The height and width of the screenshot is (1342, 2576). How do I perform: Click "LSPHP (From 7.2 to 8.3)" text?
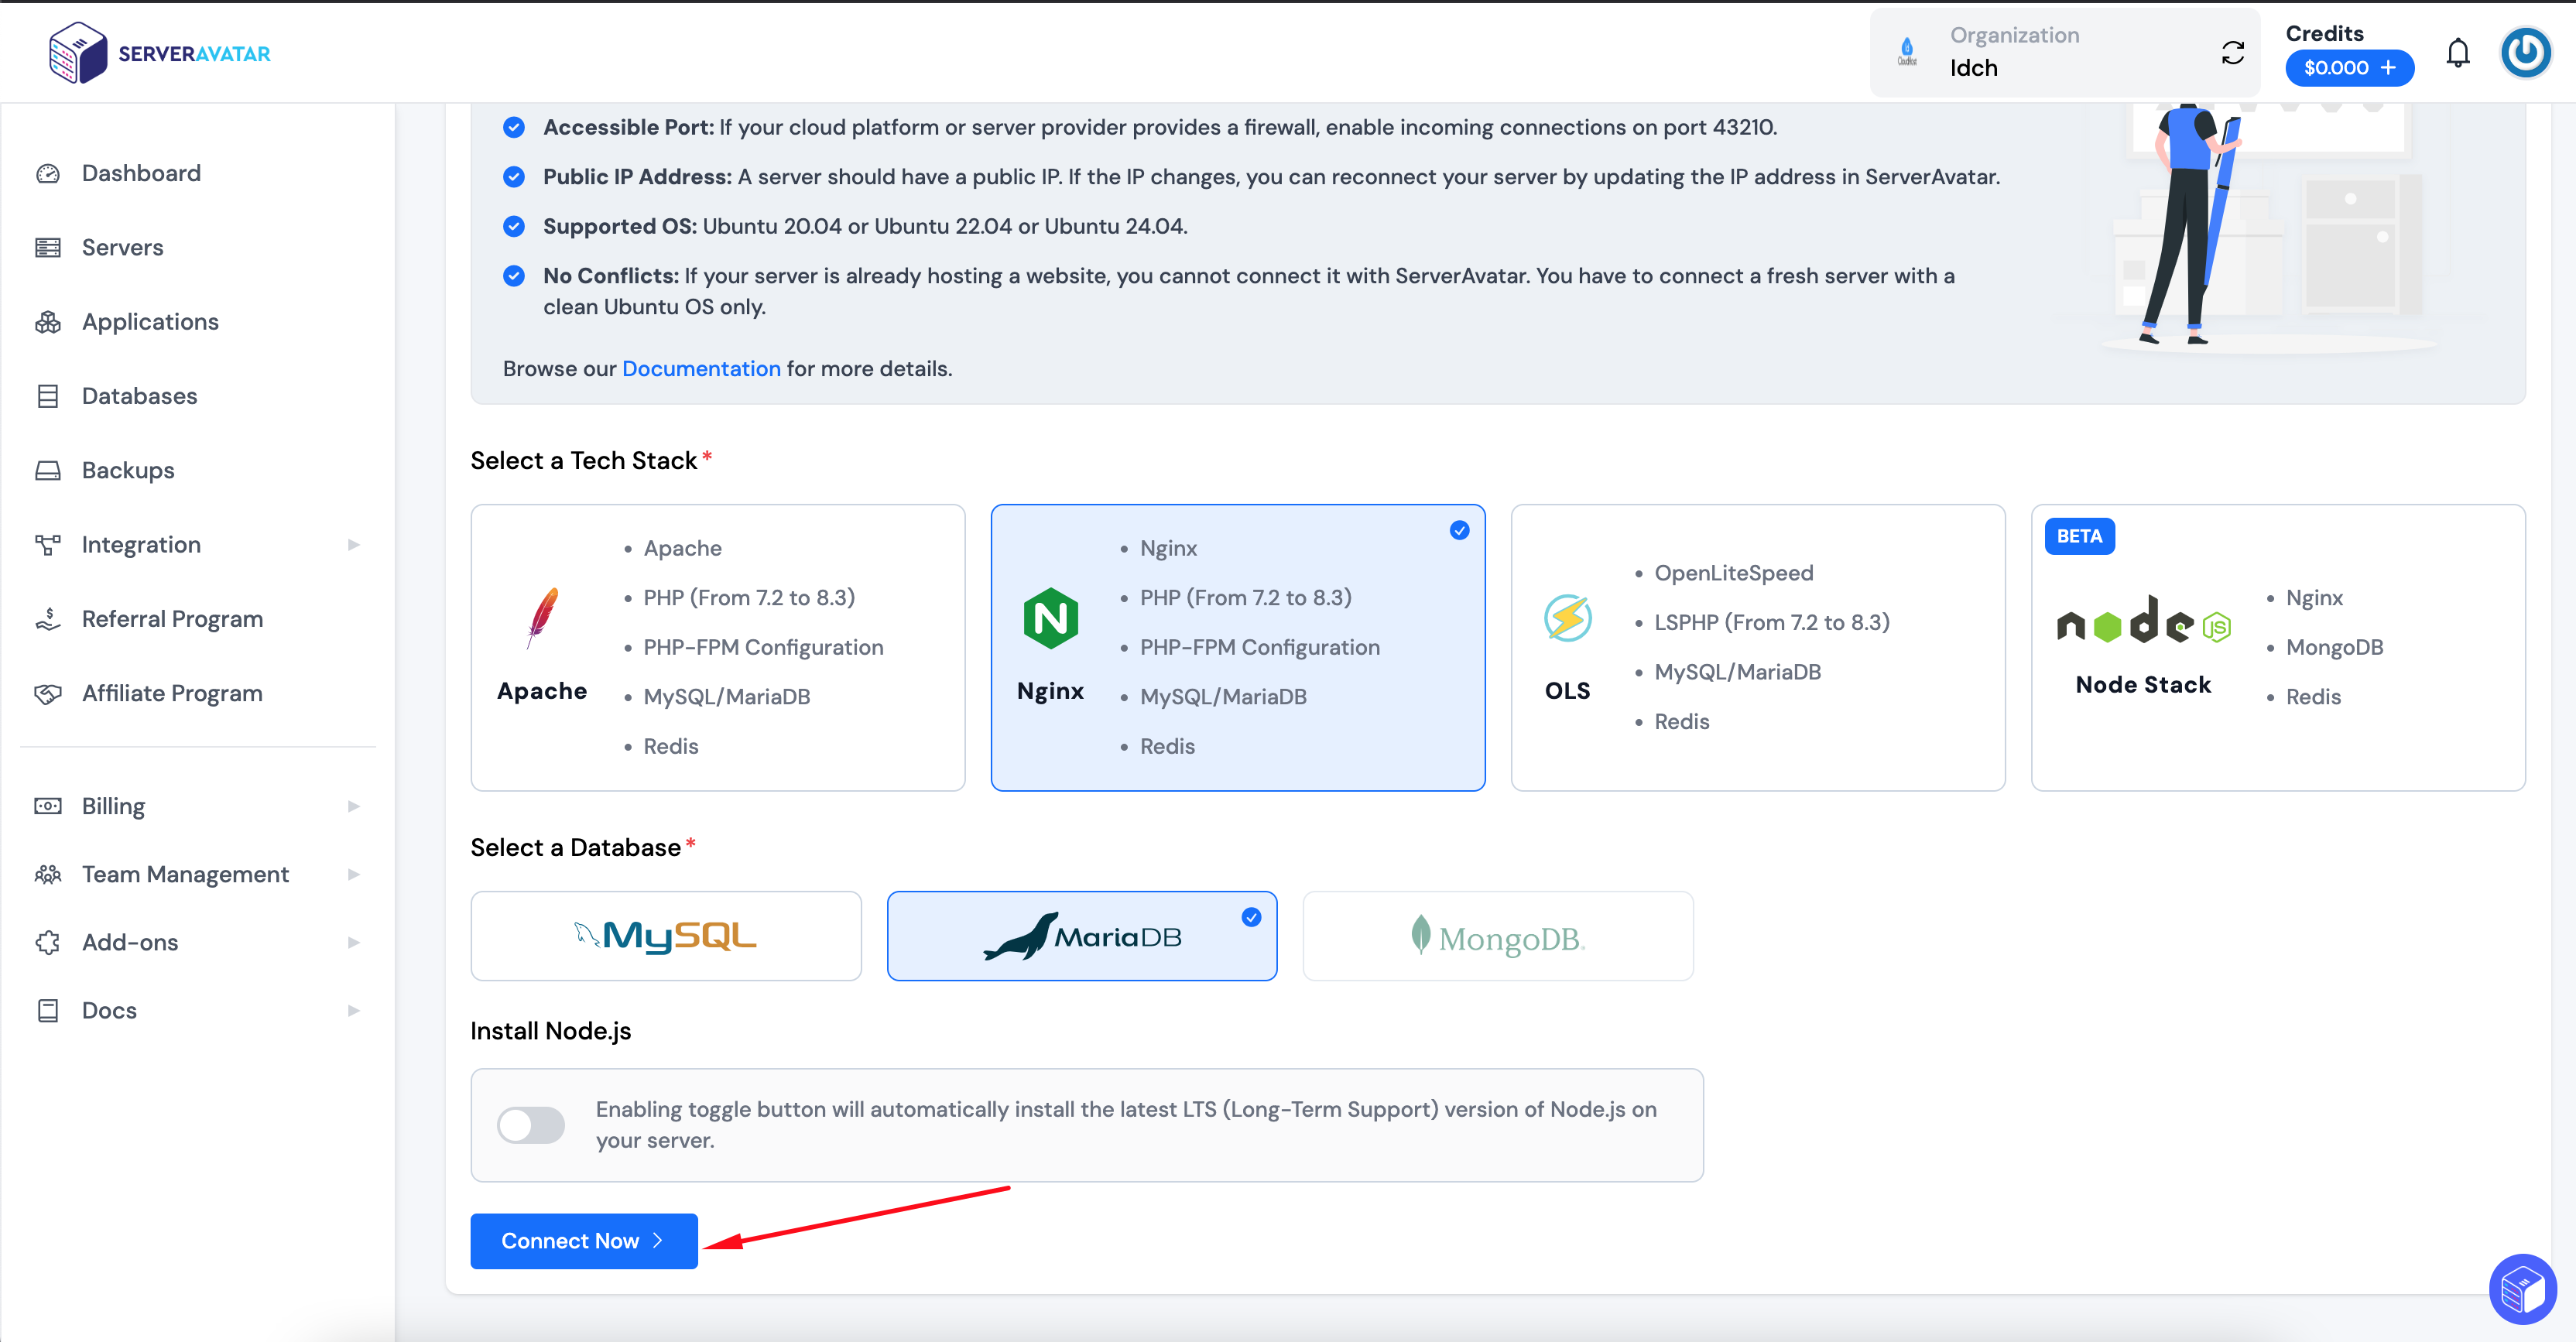click(x=1772, y=623)
